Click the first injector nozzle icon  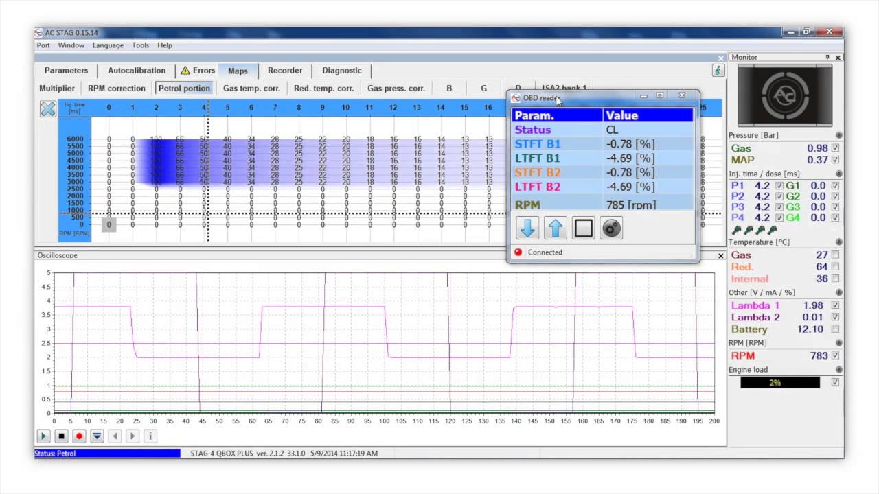tap(736, 231)
